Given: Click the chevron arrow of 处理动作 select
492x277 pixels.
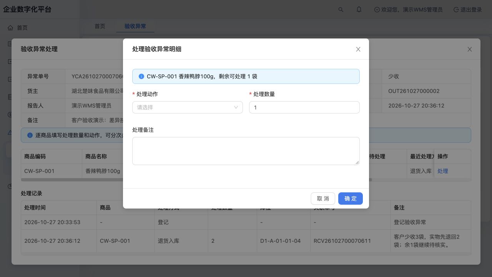Looking at the screenshot, I should point(236,107).
